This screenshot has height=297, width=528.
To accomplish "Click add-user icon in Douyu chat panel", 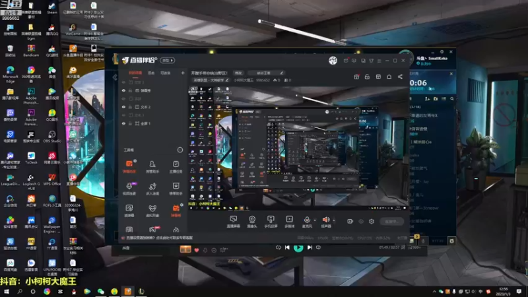I will click(427, 98).
